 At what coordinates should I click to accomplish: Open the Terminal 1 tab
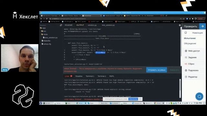coord(90,76)
